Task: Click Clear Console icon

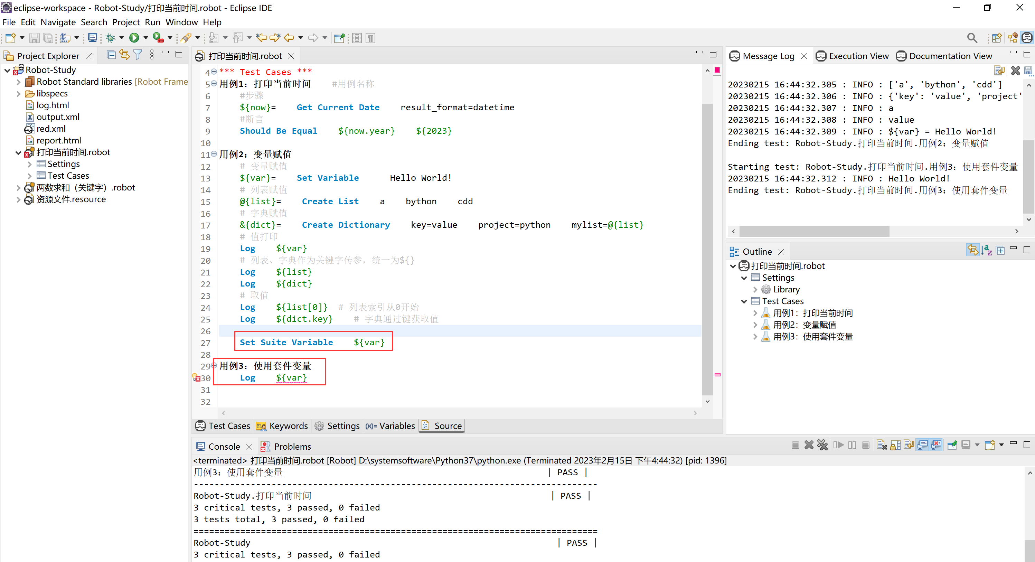Action: click(x=882, y=445)
